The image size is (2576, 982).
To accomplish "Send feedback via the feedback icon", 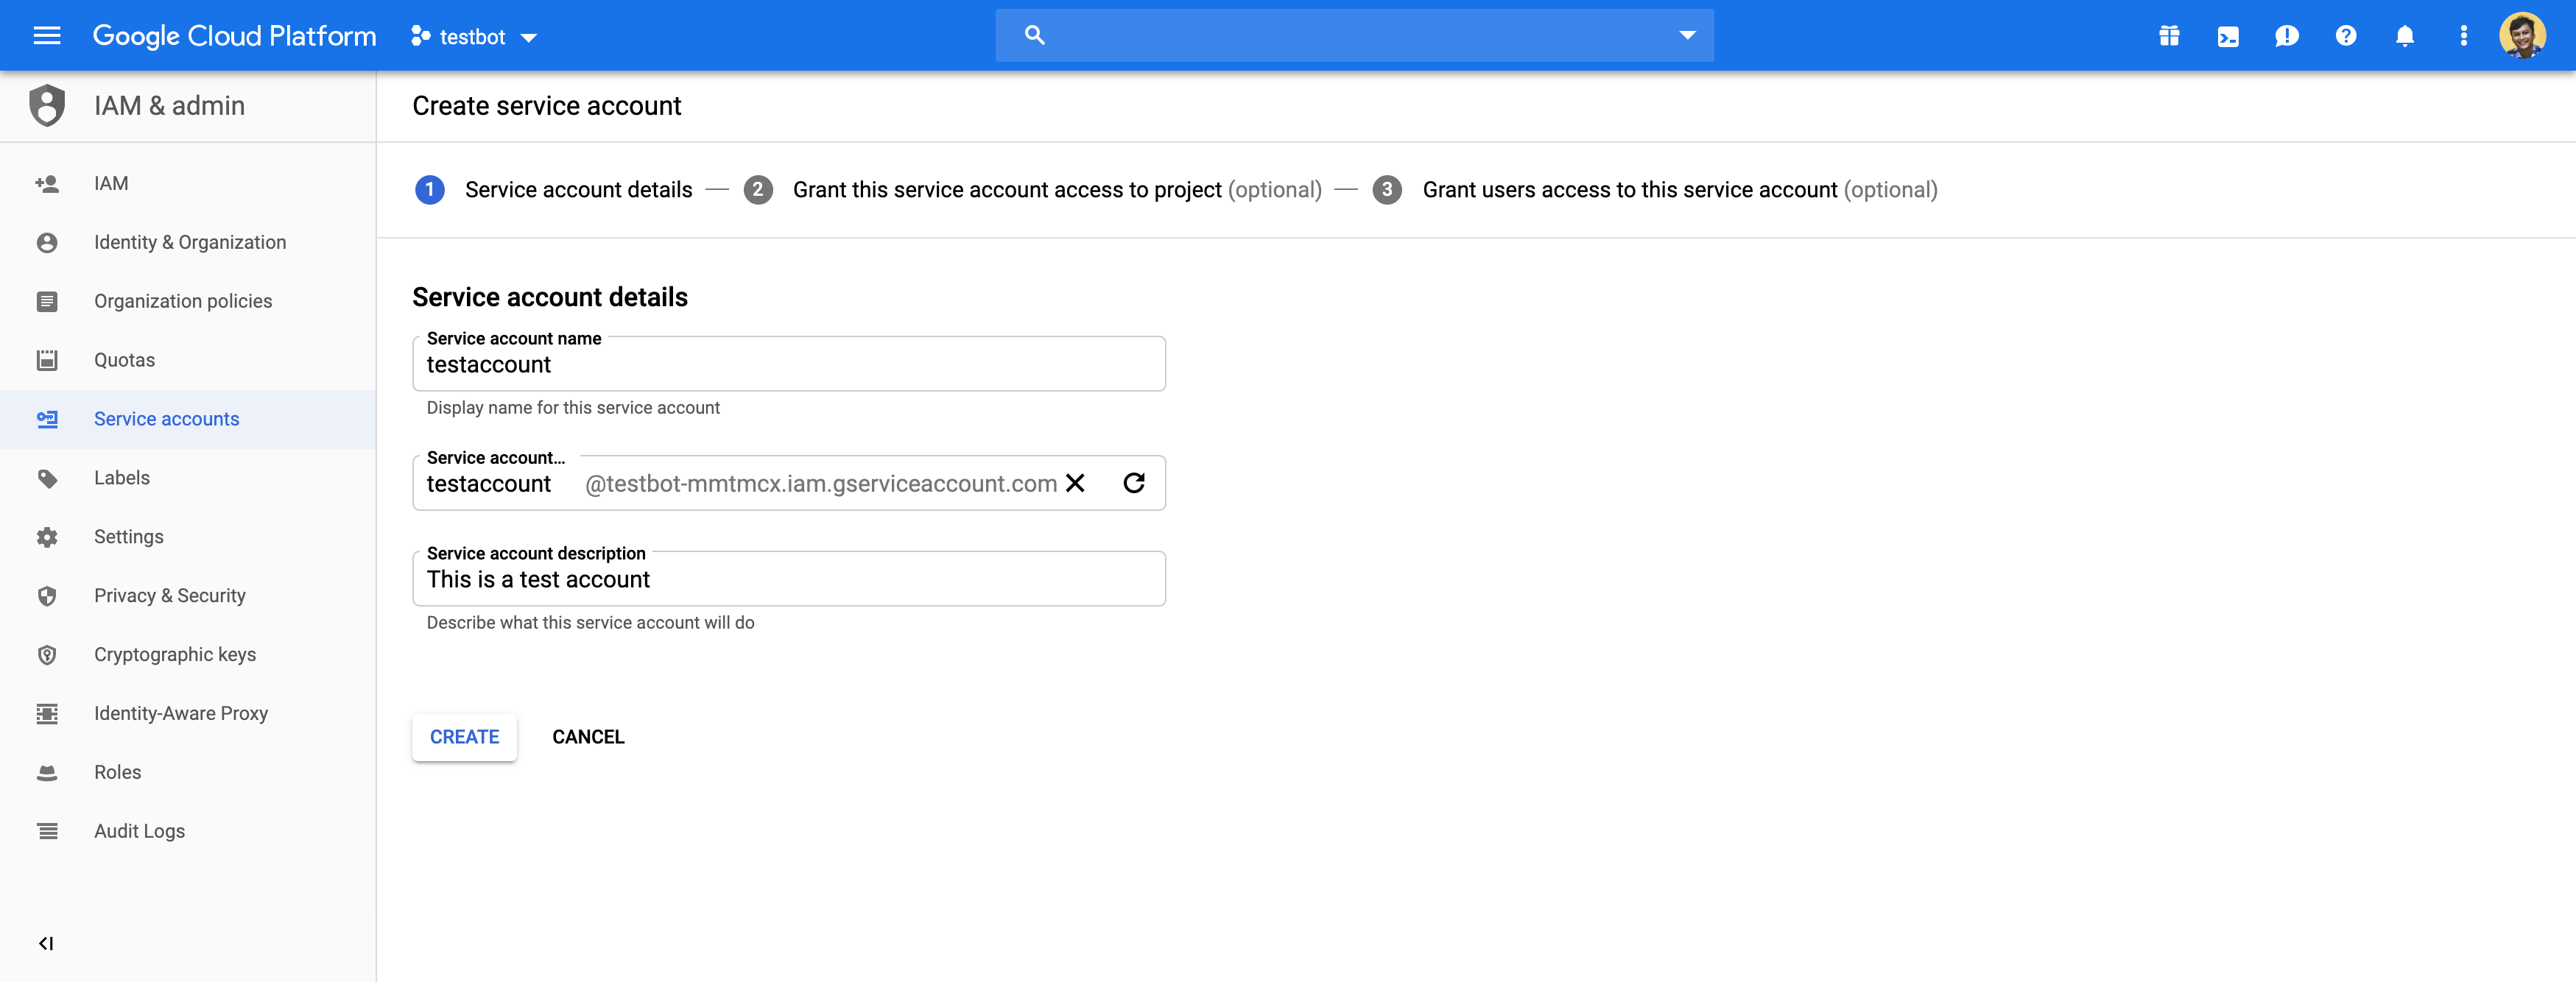I will [2287, 35].
